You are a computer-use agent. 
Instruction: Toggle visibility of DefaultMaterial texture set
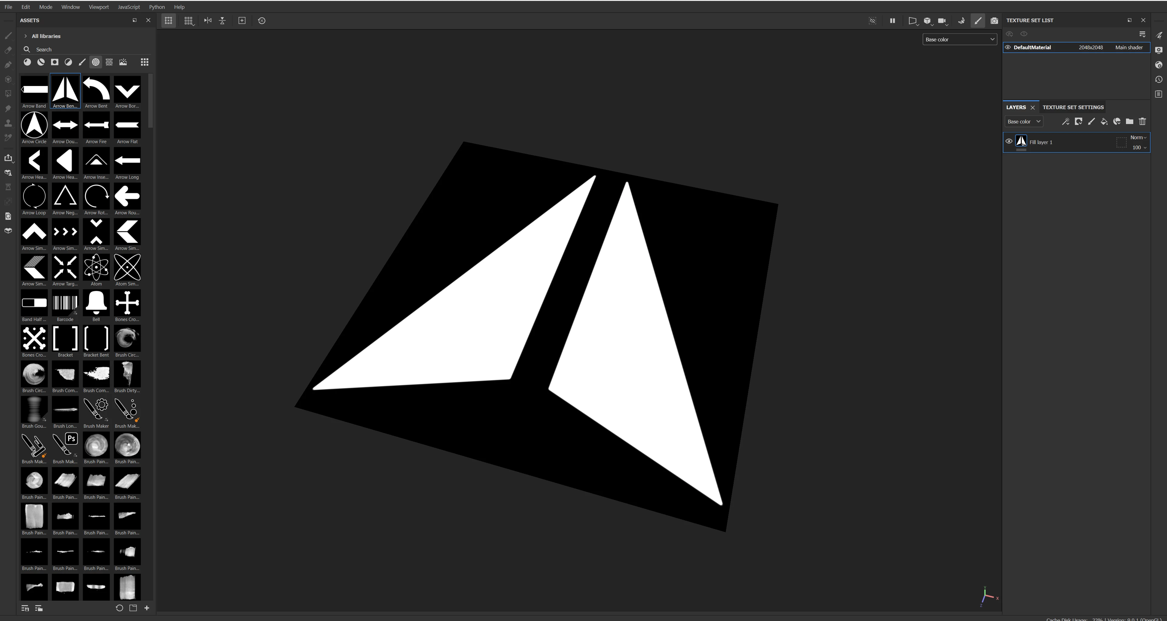[x=1008, y=47]
